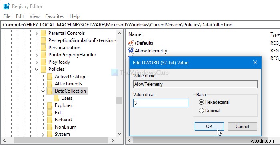
Task: Select the ActiveDesktop tree label
Action: pyautogui.click(x=70, y=77)
